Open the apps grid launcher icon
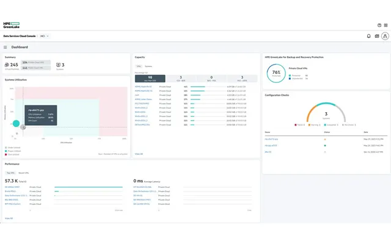 pos(386,25)
